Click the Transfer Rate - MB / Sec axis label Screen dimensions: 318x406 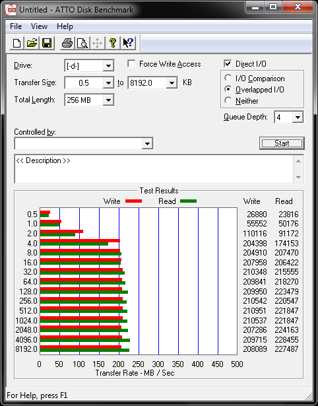click(135, 373)
